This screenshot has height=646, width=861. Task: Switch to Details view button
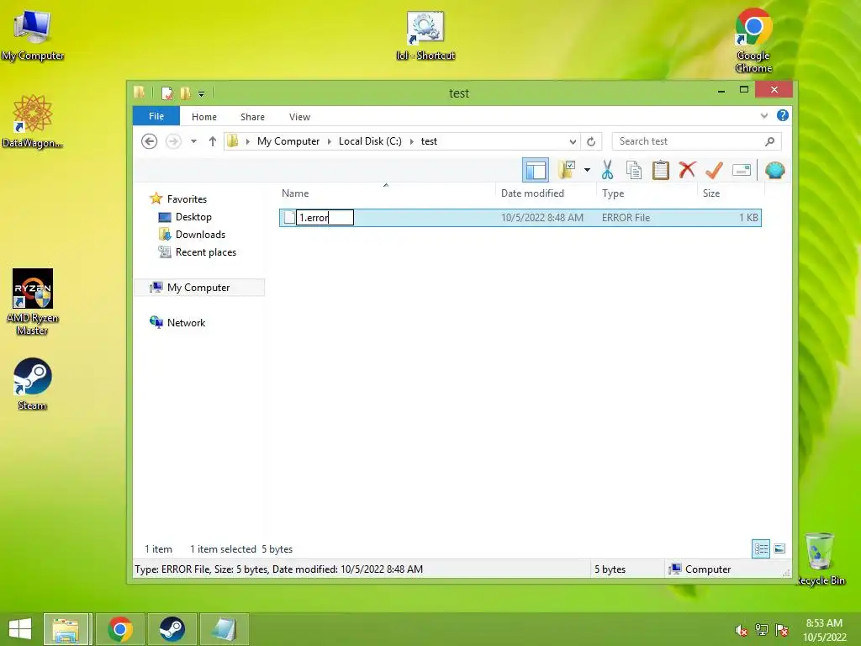[x=760, y=548]
